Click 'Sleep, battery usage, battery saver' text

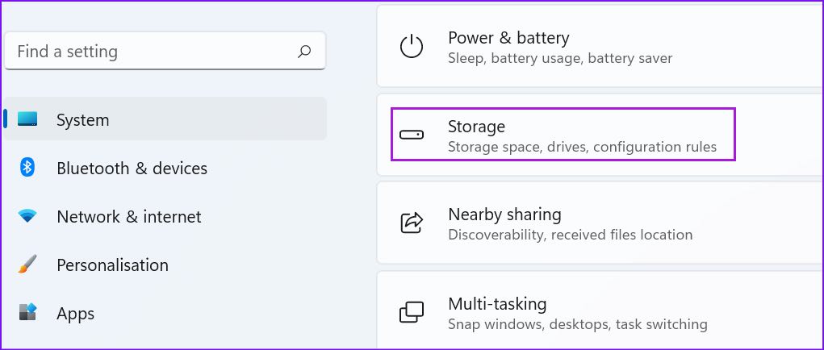click(x=560, y=58)
